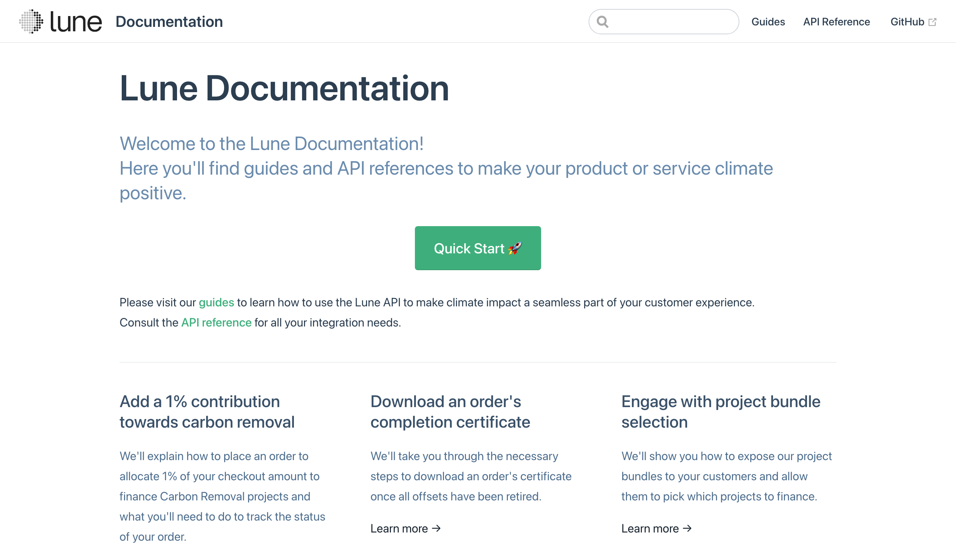Screen dimensions: 956x556
Task: Click Learn more under project bundle selection
Action: (656, 528)
